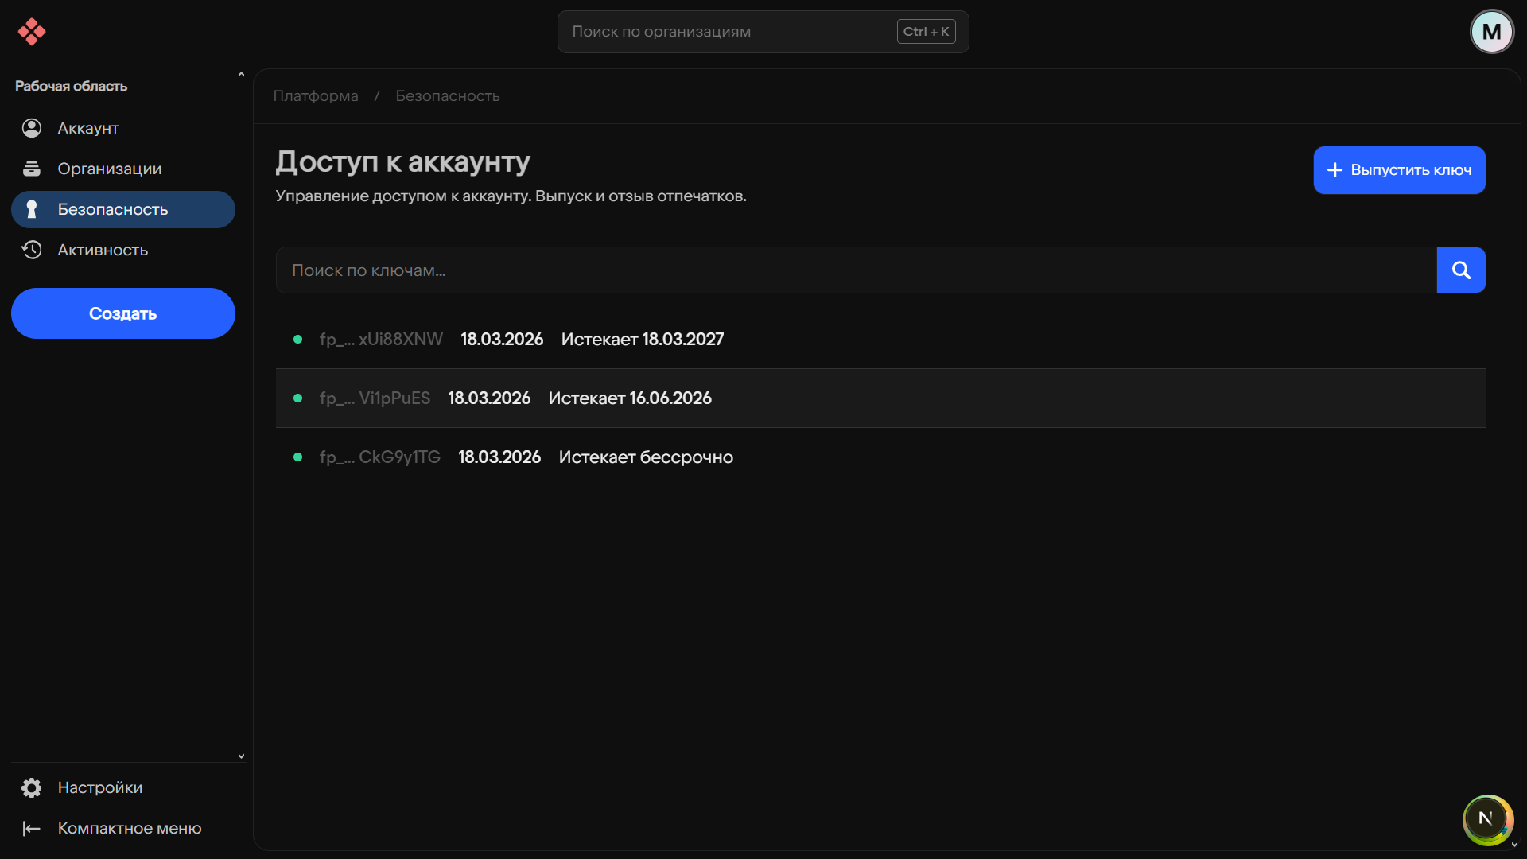Focus the Поиск по ключам field
The width and height of the screenshot is (1527, 859).
click(x=855, y=270)
